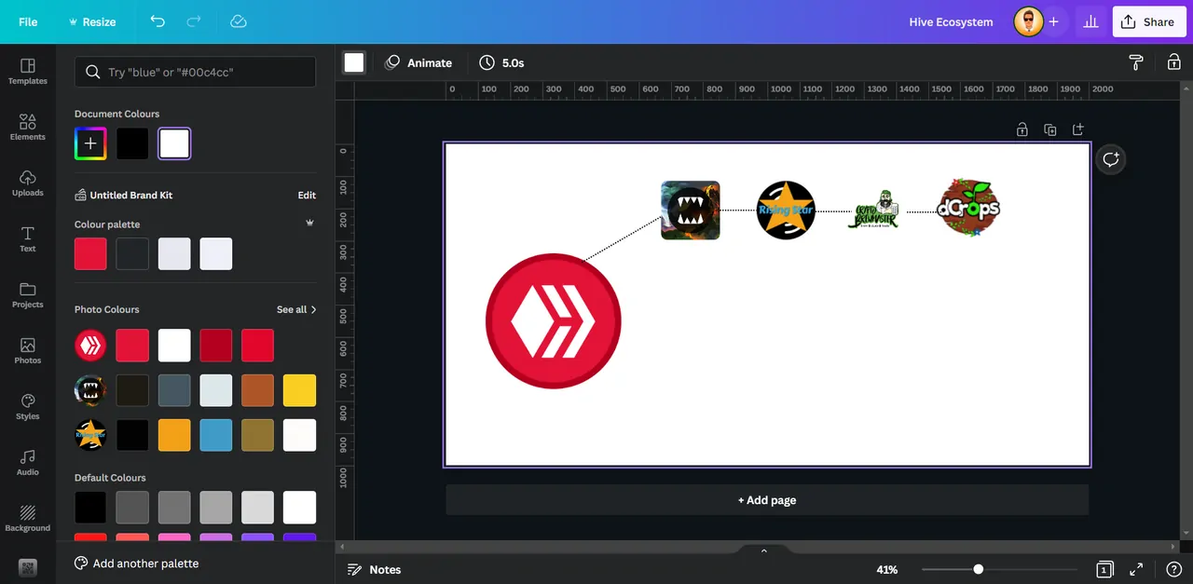The width and height of the screenshot is (1193, 584).
Task: Click the QR code app icon in sidebar
Action: click(28, 567)
